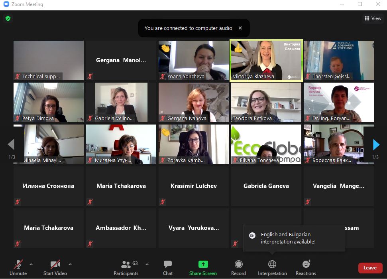Open the Participants list icon

(x=126, y=264)
